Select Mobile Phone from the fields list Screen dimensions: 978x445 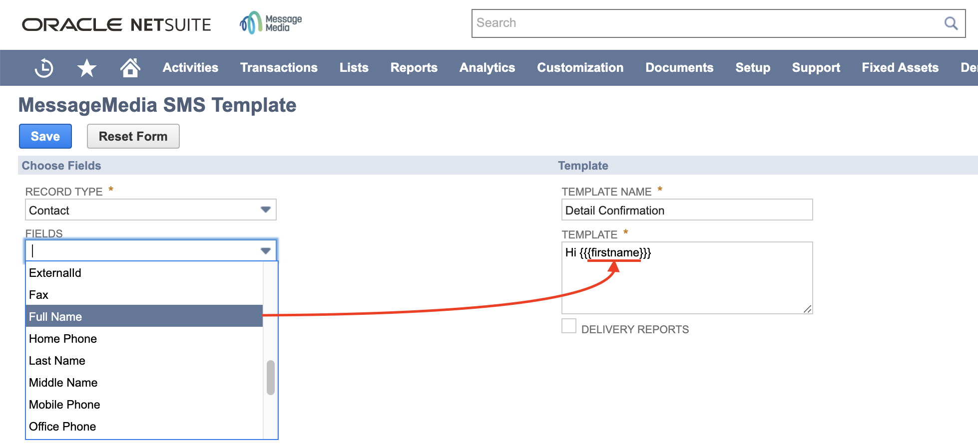[144, 405]
